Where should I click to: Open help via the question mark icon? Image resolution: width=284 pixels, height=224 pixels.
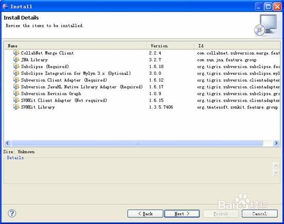[12, 213]
